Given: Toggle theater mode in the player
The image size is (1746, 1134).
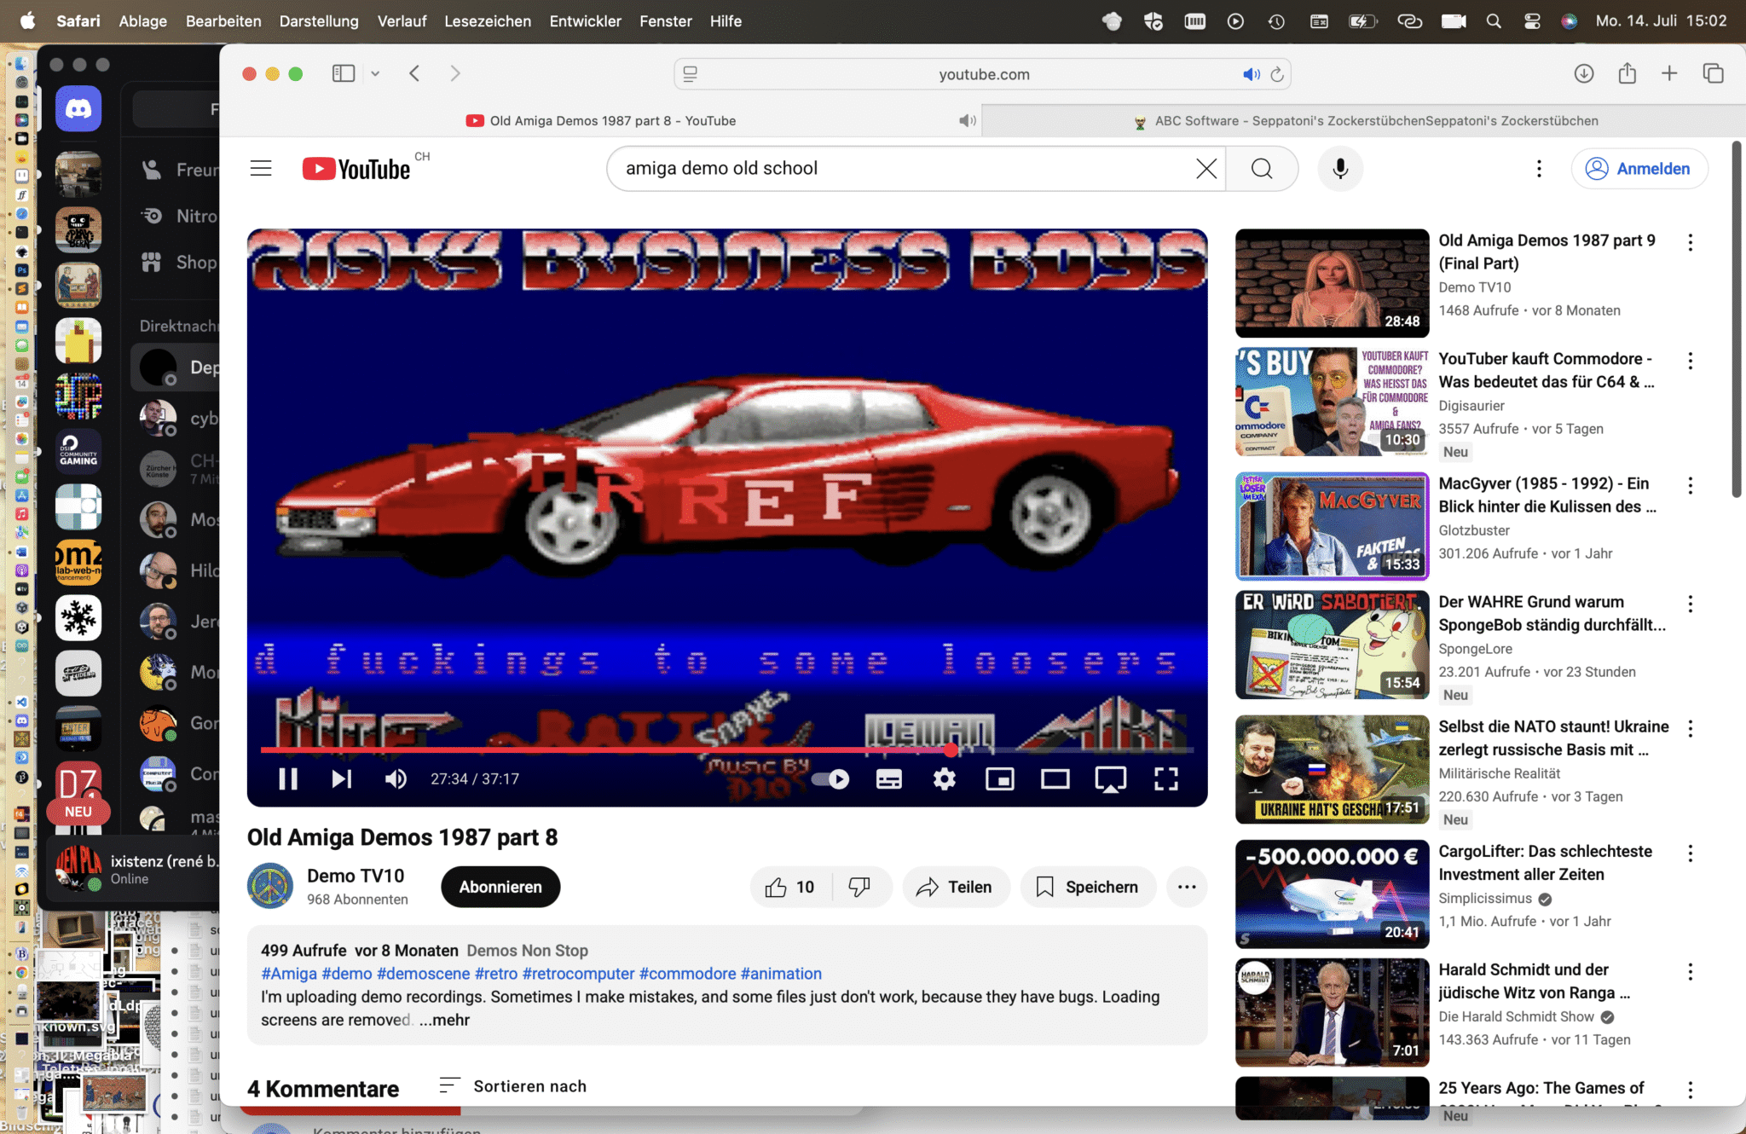Looking at the screenshot, I should pos(1055,778).
